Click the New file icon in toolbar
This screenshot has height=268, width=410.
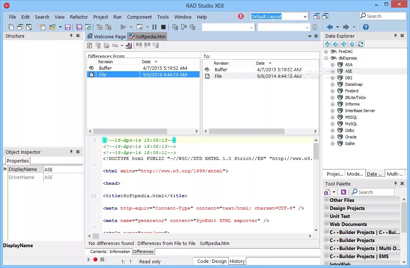click(x=11, y=27)
